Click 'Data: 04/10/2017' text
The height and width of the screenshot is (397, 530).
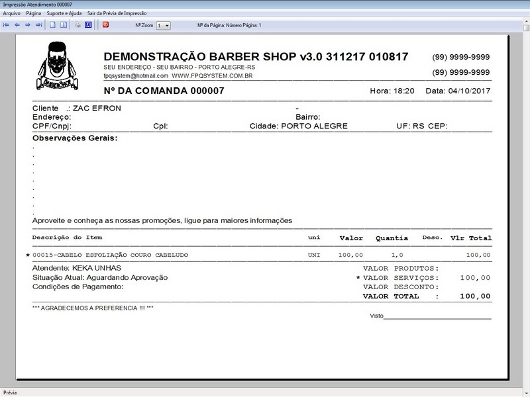pyautogui.click(x=458, y=91)
